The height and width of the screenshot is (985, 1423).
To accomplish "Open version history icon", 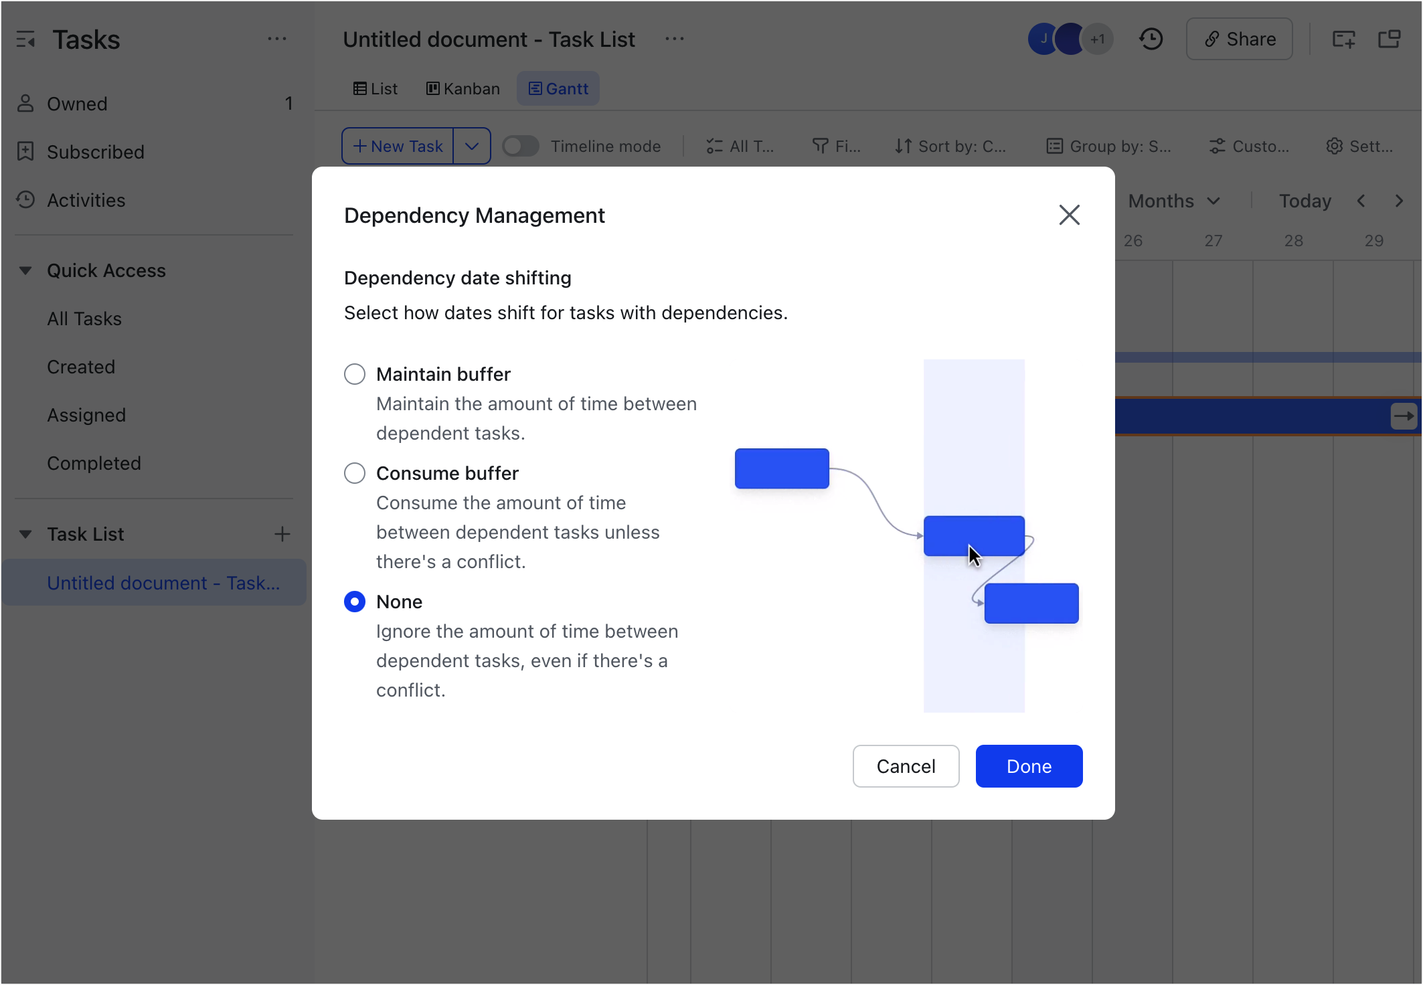I will pos(1151,39).
